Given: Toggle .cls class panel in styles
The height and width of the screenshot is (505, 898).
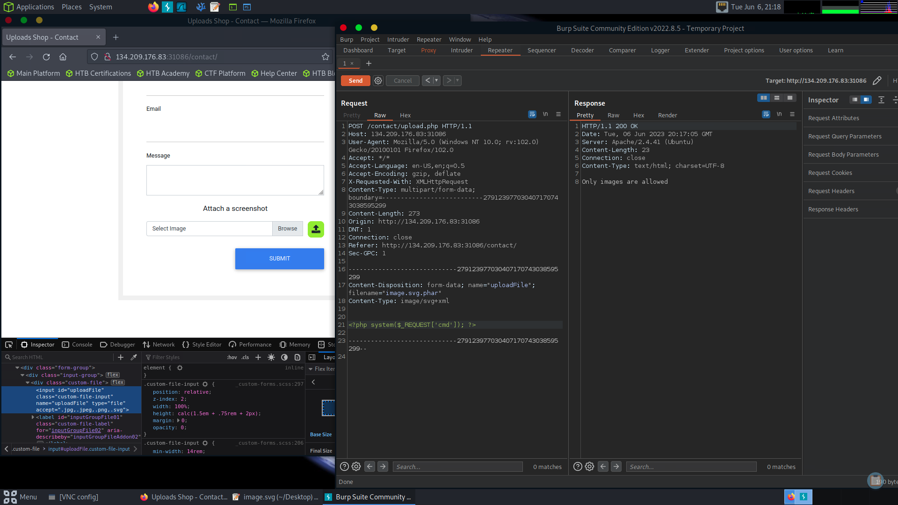Looking at the screenshot, I should click(x=245, y=357).
